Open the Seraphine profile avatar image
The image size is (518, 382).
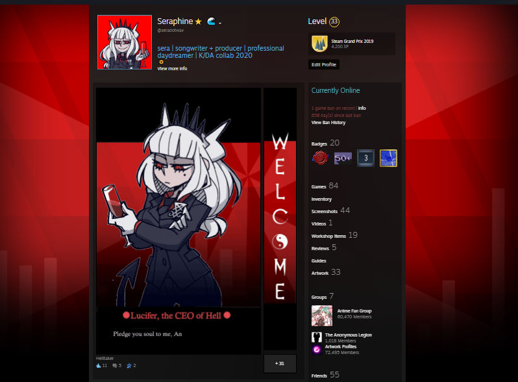[x=125, y=42]
